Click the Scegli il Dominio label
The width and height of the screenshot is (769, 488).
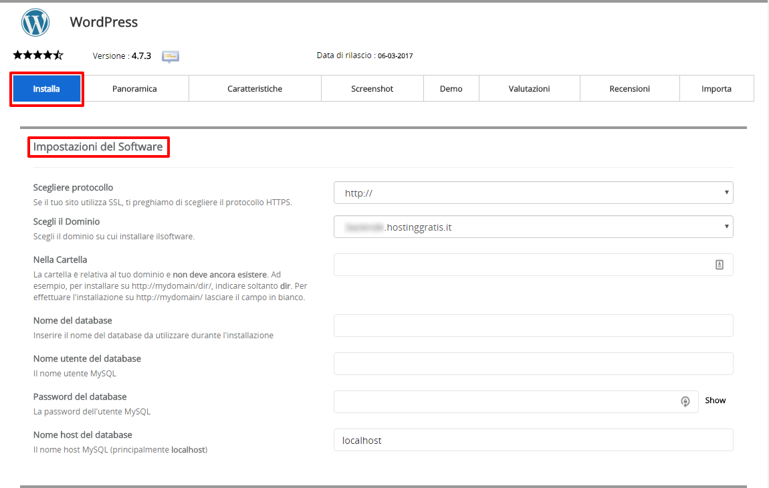[x=66, y=222]
